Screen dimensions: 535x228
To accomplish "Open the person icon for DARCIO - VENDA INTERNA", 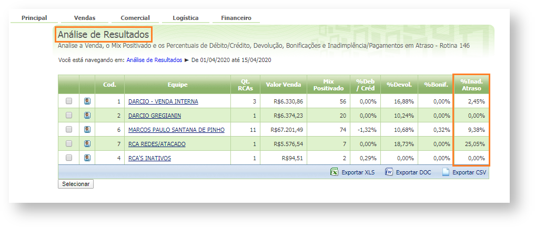I will [x=87, y=101].
